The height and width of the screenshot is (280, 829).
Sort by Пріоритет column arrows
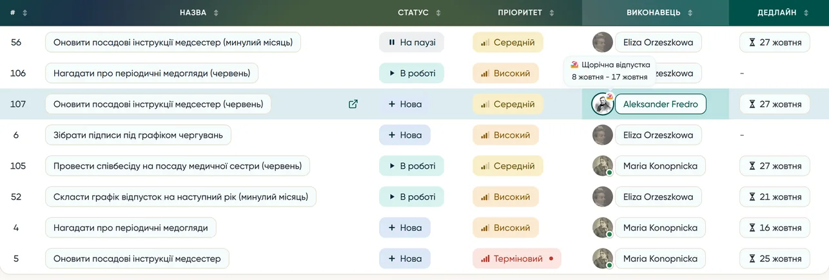click(x=552, y=13)
